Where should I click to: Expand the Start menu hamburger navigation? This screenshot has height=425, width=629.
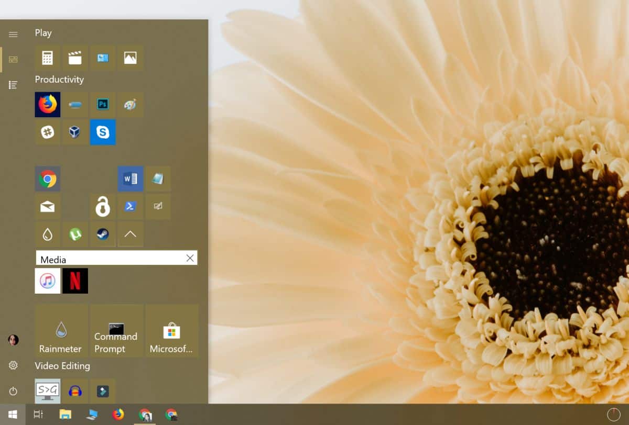pos(13,35)
